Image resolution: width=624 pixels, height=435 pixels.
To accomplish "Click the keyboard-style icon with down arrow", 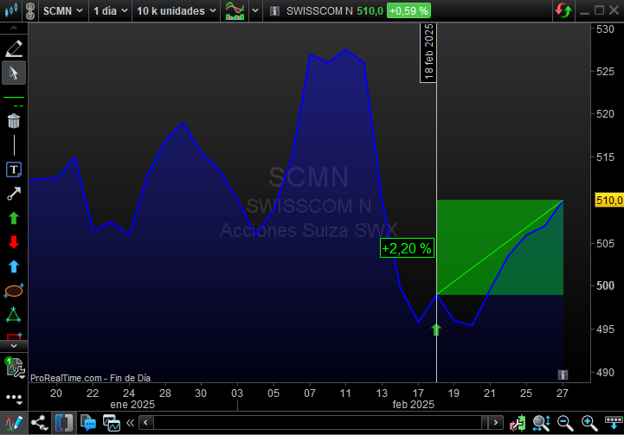I will [x=614, y=423].
